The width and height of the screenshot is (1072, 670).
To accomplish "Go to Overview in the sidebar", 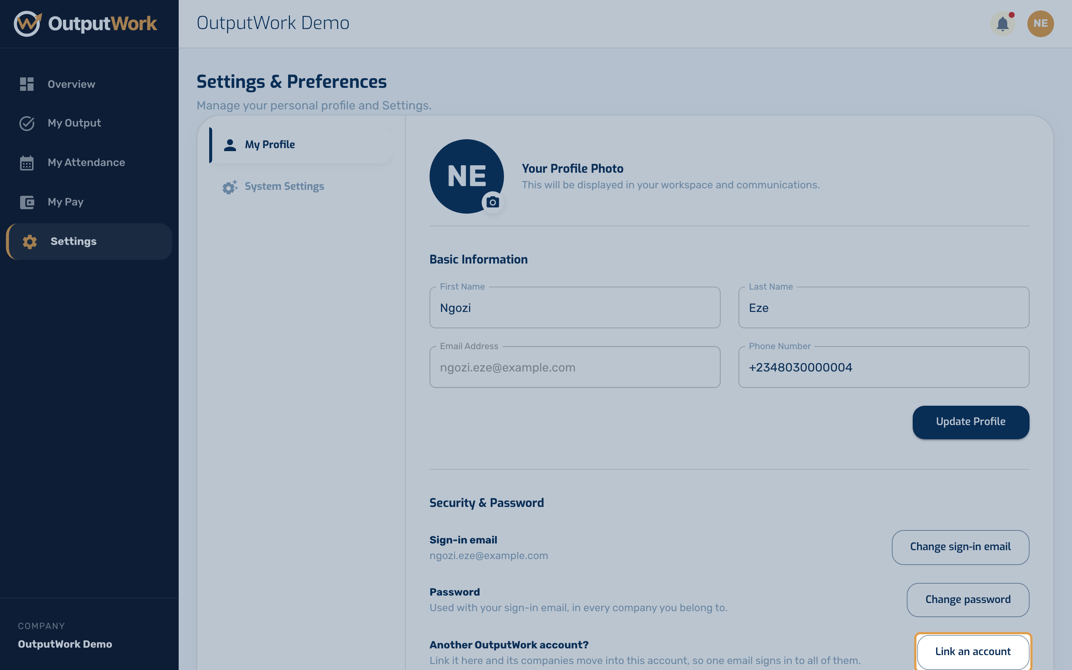I will pyautogui.click(x=89, y=84).
